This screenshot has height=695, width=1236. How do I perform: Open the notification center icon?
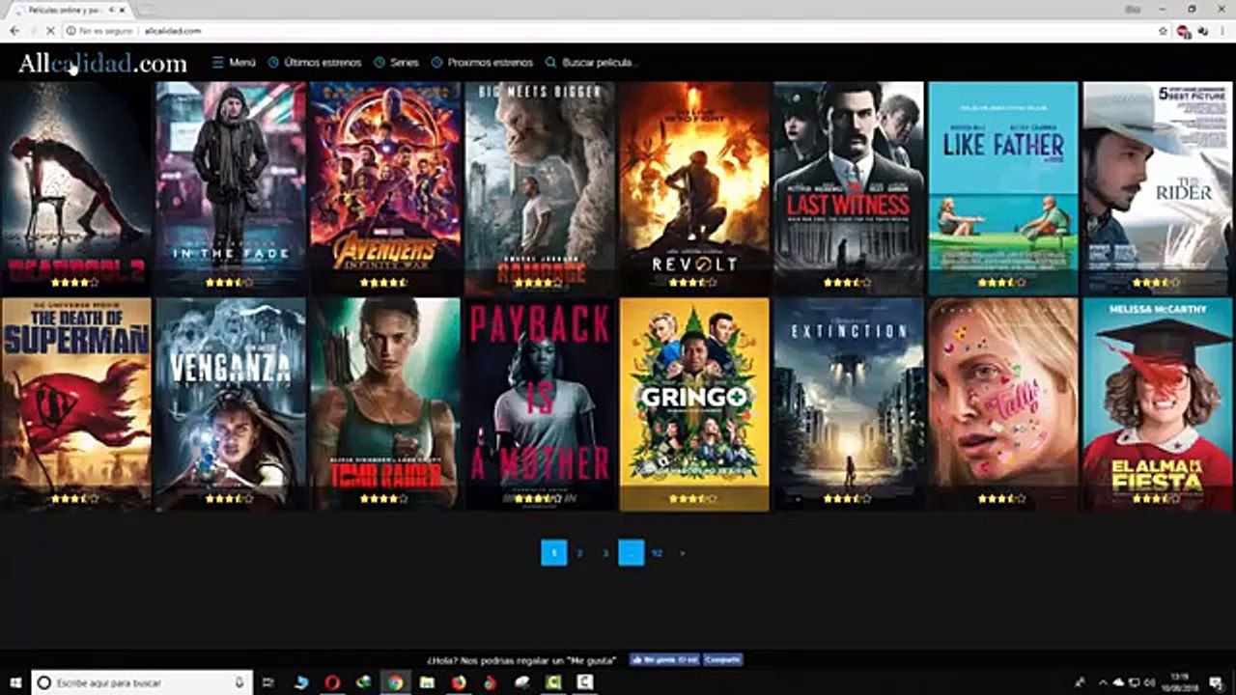(1215, 682)
